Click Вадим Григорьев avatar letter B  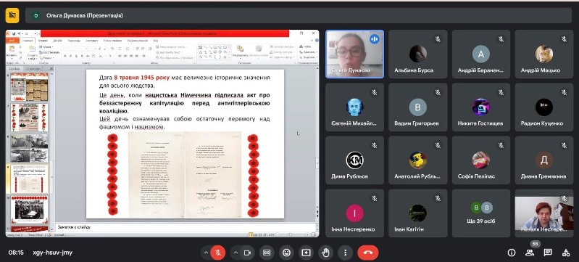(417, 107)
